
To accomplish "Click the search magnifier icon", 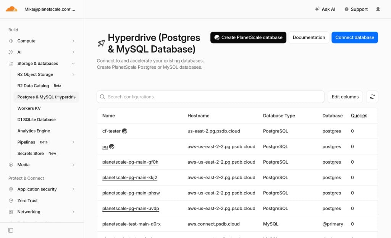I will [102, 96].
